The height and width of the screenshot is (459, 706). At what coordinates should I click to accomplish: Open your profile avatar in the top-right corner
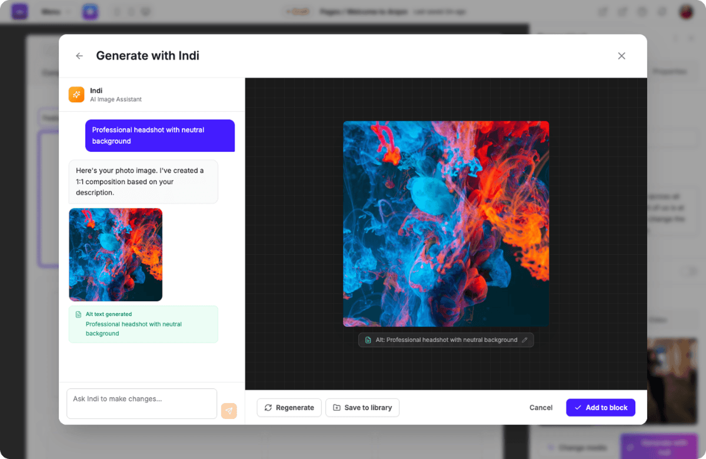685,11
